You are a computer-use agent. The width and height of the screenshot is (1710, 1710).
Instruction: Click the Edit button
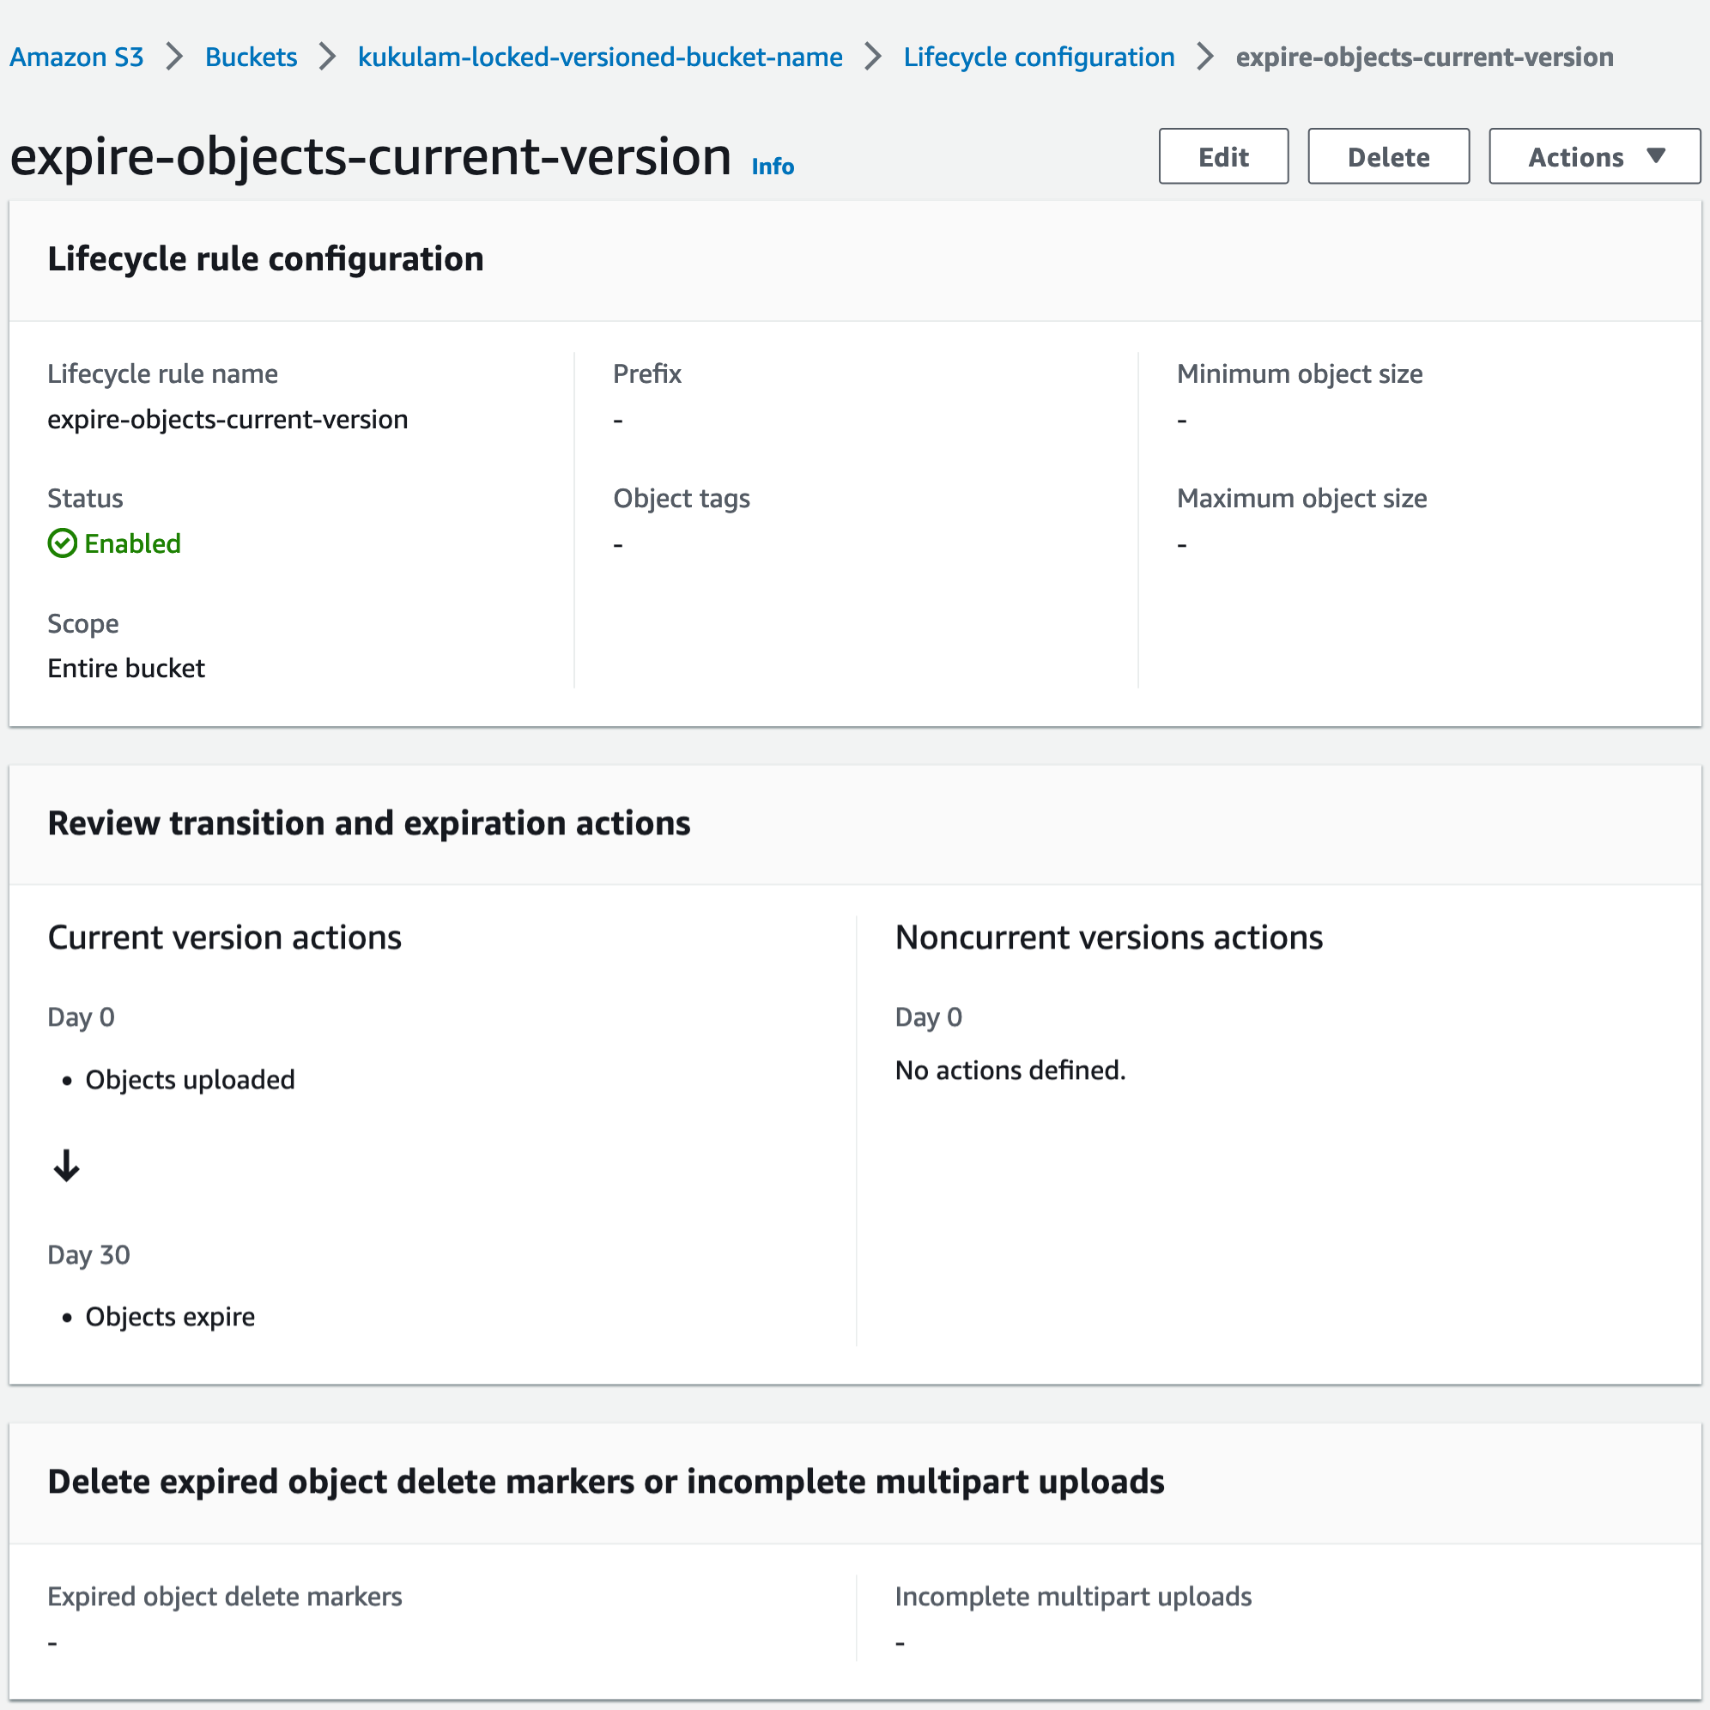(1223, 155)
